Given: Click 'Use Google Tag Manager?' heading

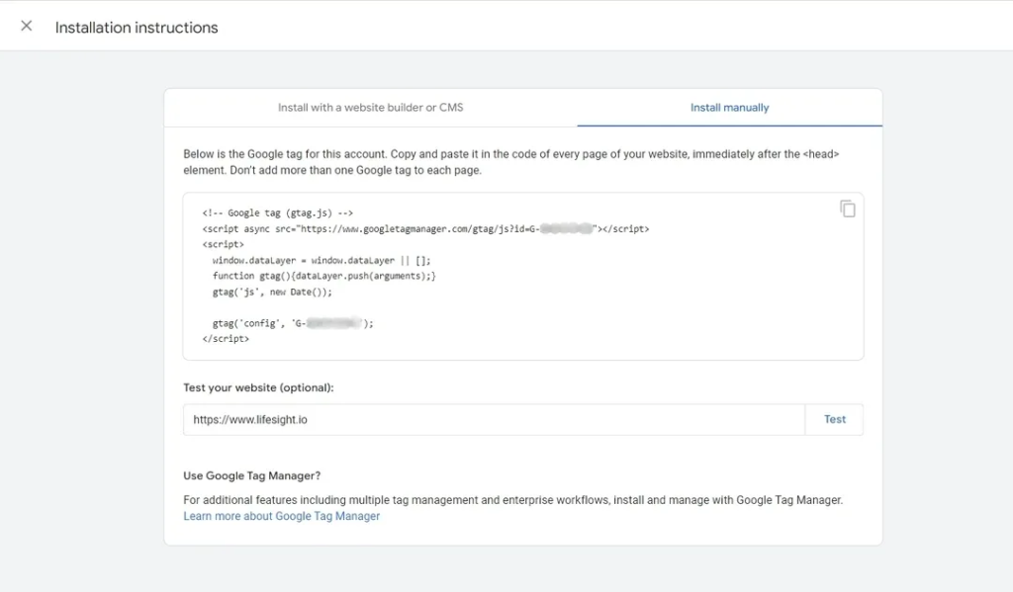Looking at the screenshot, I should coord(252,475).
